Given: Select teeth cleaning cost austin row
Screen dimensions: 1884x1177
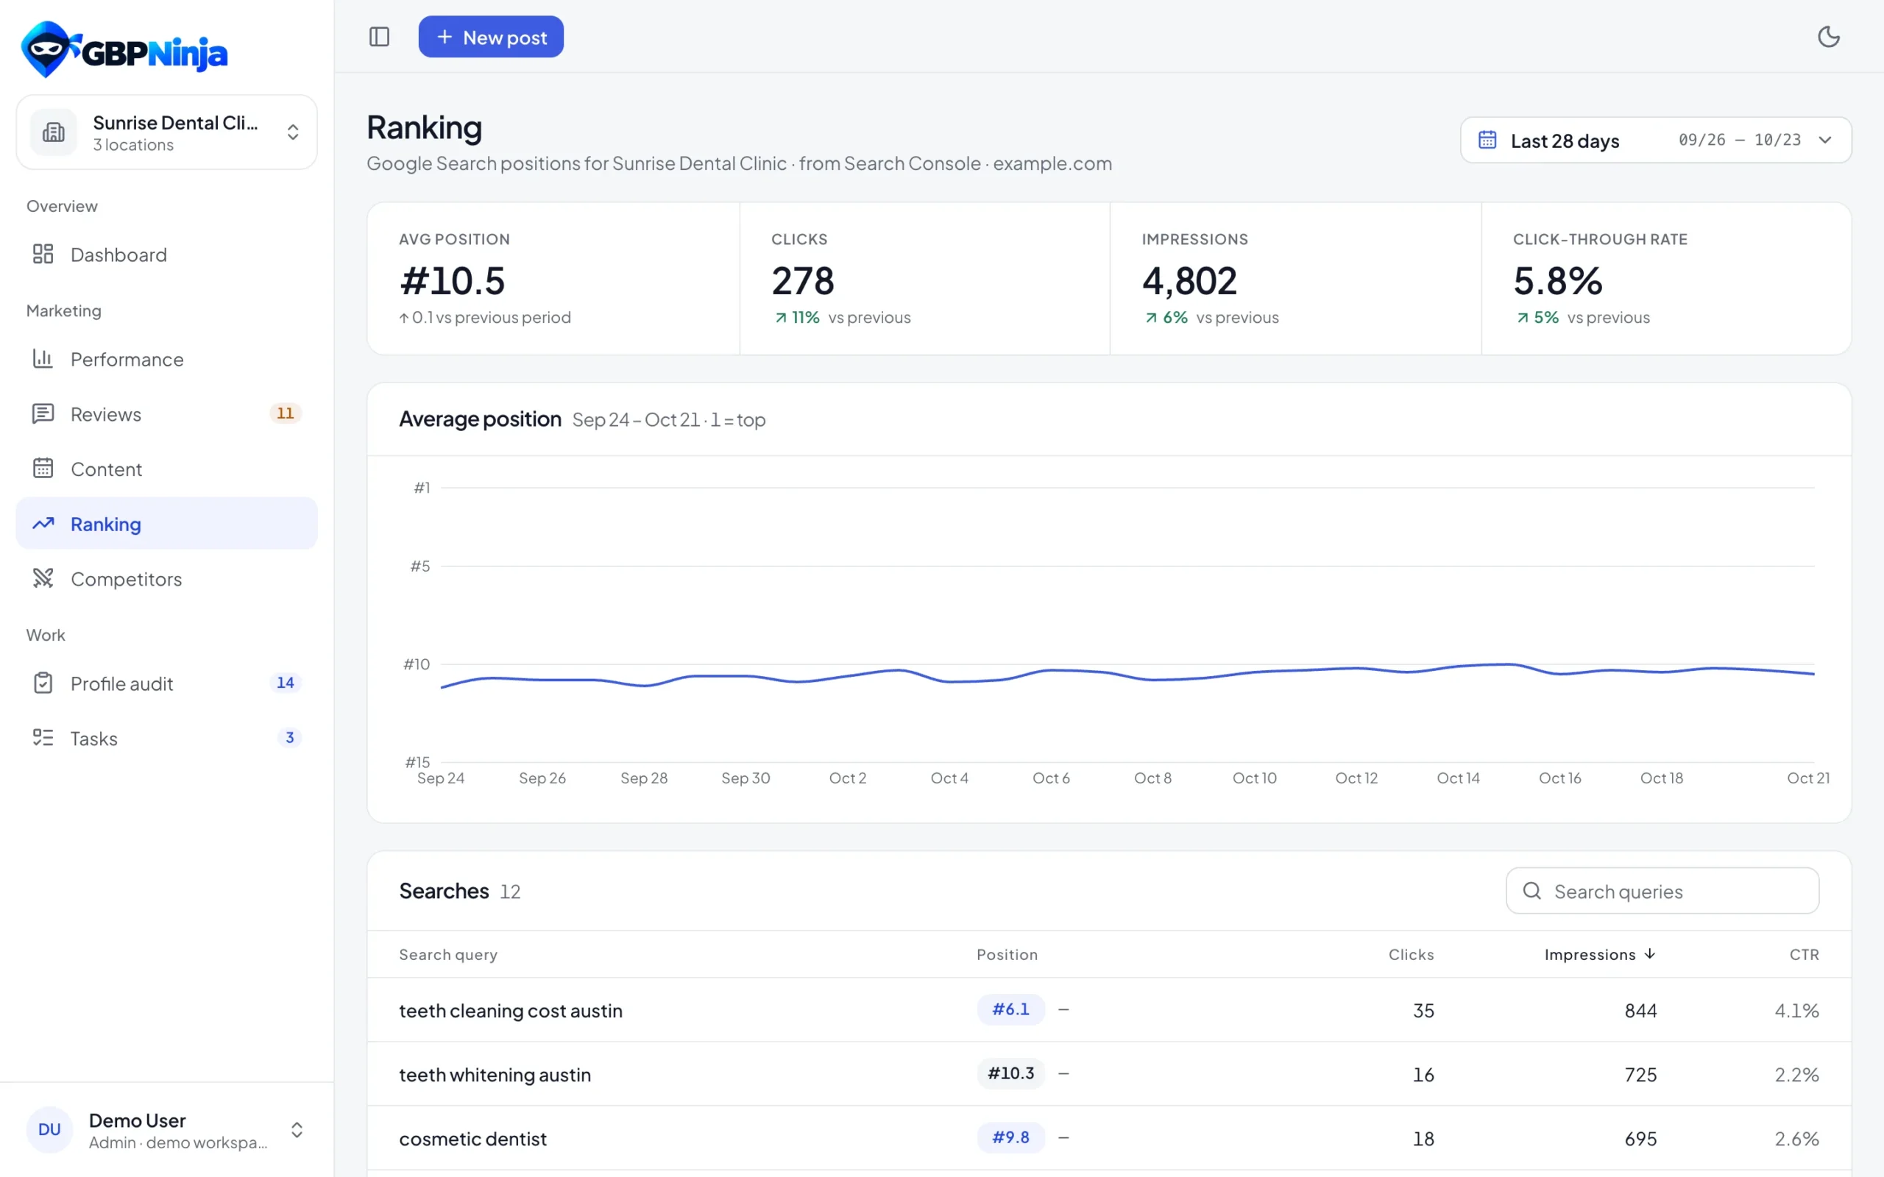Looking at the screenshot, I should click(x=1108, y=1011).
